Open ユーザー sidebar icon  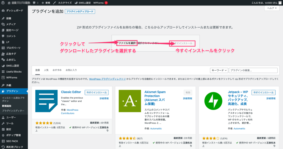coord(3,118)
